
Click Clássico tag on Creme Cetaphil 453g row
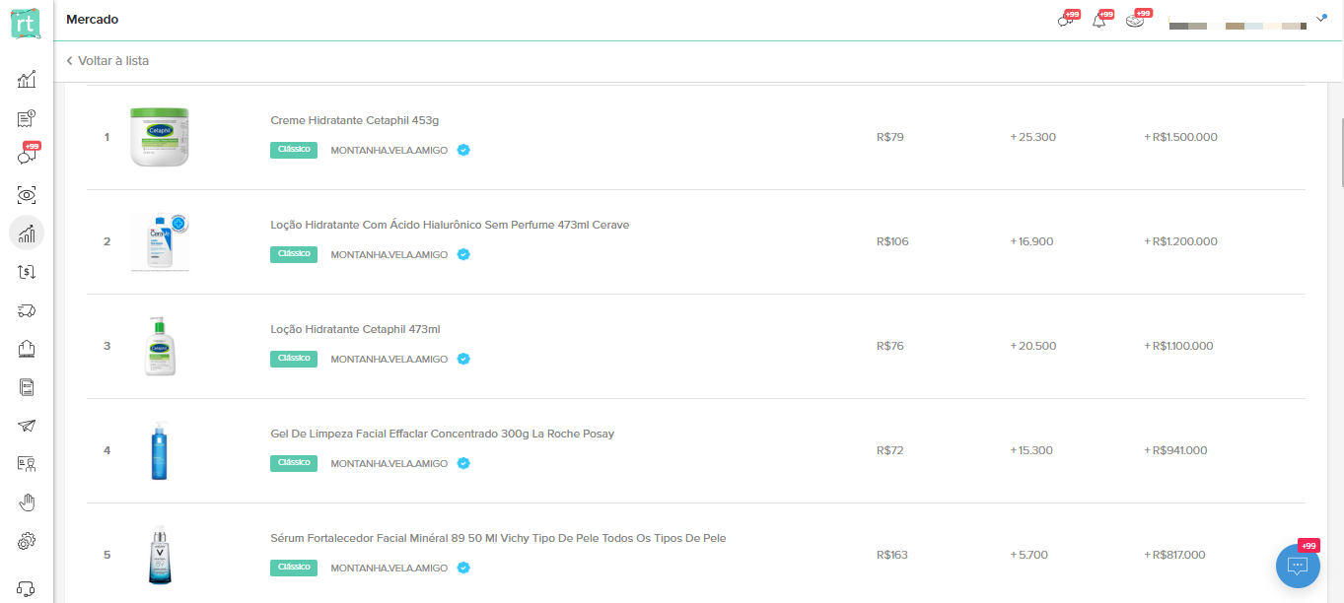pos(294,150)
